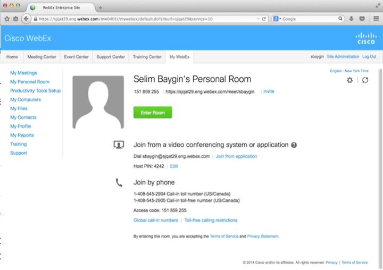
Task: Open My Personal Room in sidebar
Action: click(x=30, y=82)
